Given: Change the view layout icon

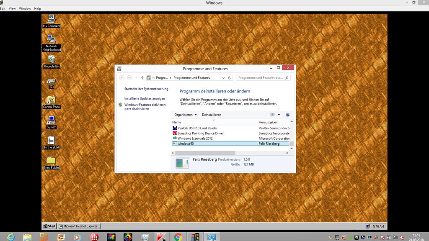Looking at the screenshot, I should [272, 115].
